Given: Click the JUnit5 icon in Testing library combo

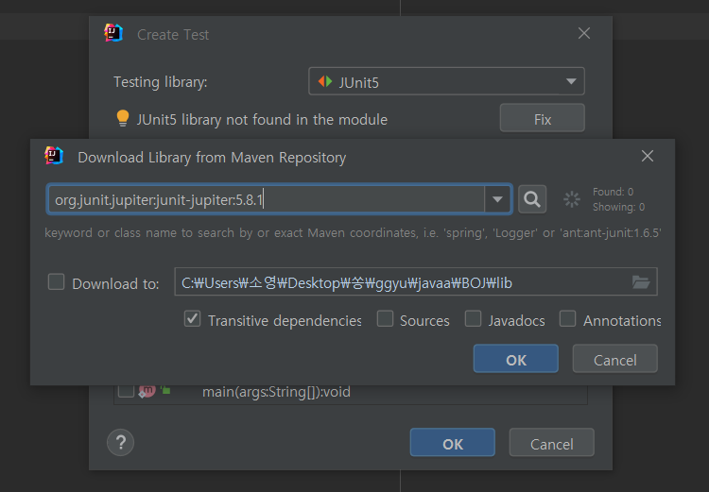Looking at the screenshot, I should (x=325, y=81).
